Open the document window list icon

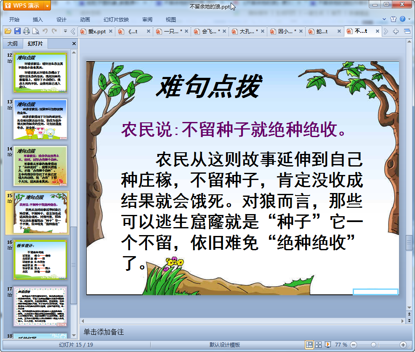click(x=407, y=32)
